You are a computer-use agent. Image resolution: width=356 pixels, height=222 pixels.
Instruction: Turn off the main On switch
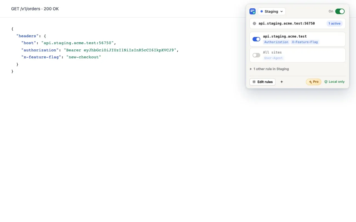pyautogui.click(x=340, y=11)
